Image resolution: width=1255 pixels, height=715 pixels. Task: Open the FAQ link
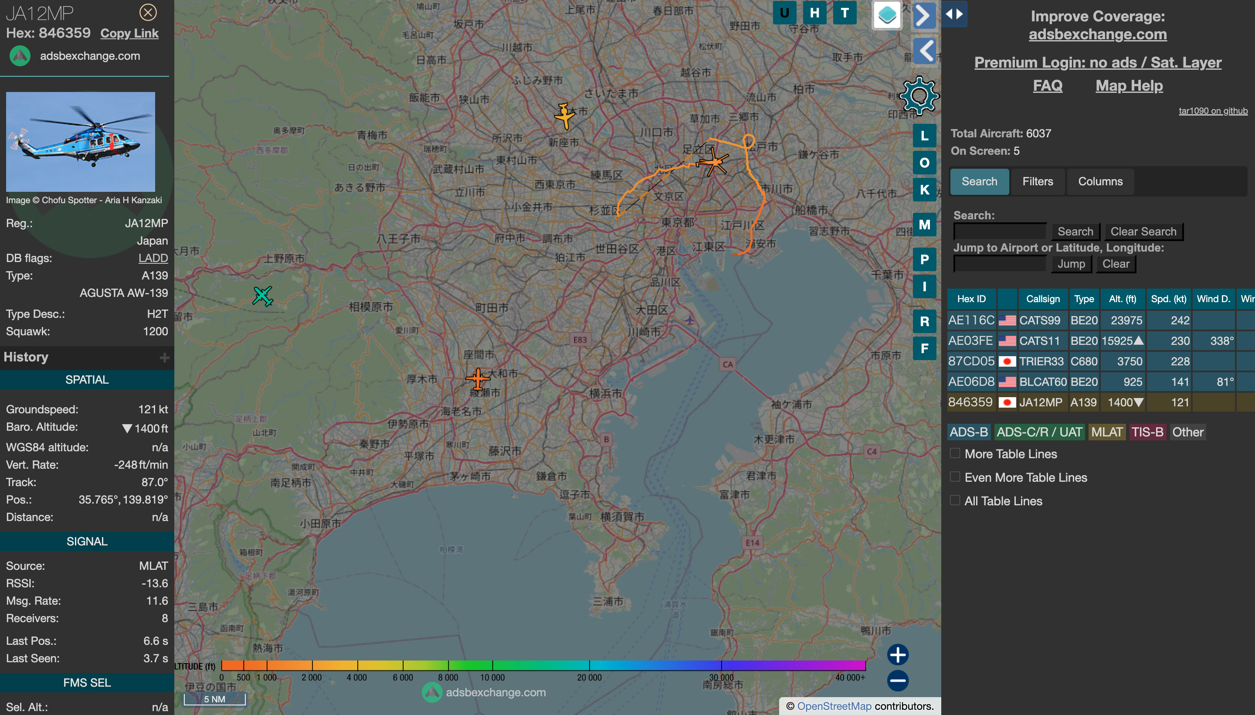1048,86
